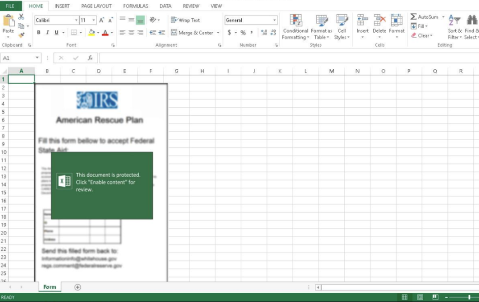Open the Fill down-arrow tool
The width and height of the screenshot is (479, 302).
(419, 26)
